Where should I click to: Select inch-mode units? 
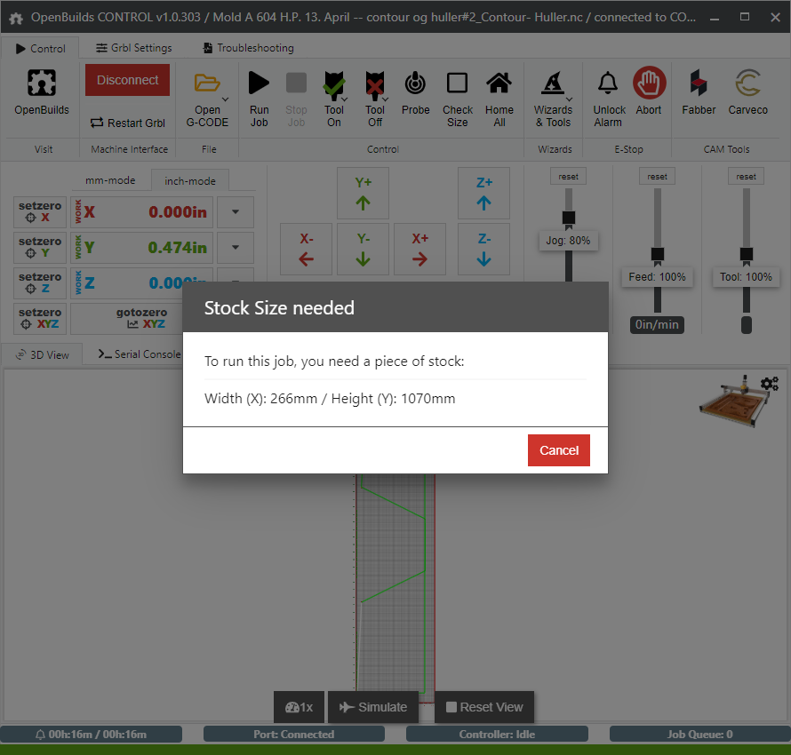click(x=189, y=180)
